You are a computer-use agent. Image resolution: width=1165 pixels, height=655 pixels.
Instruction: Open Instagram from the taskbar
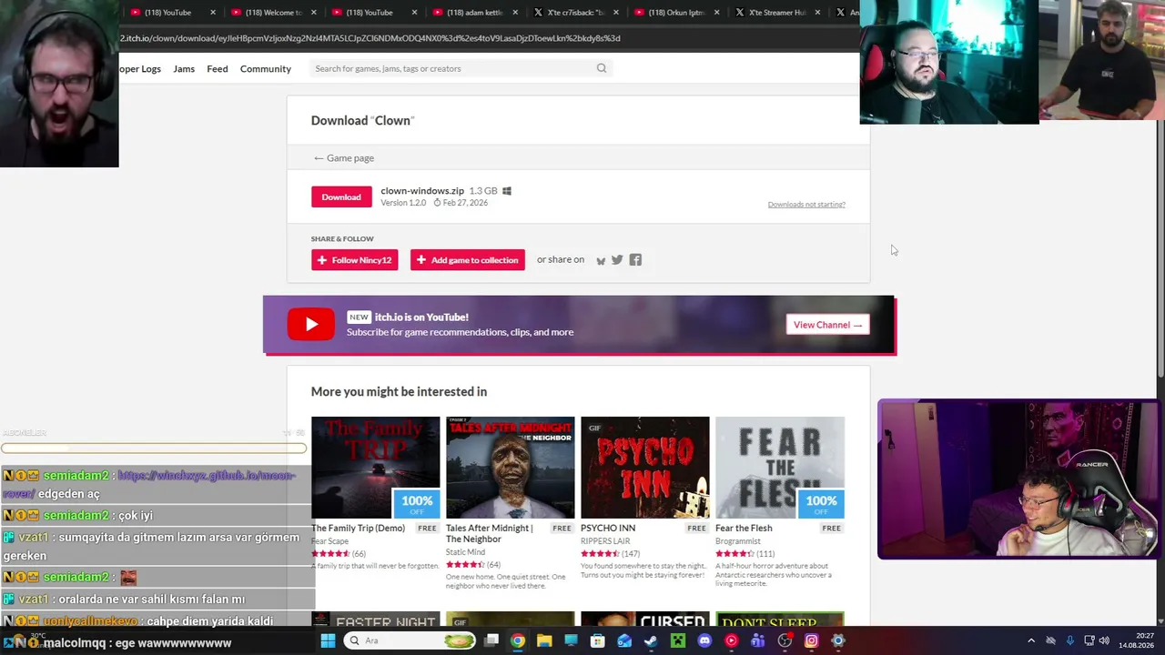pyautogui.click(x=812, y=640)
